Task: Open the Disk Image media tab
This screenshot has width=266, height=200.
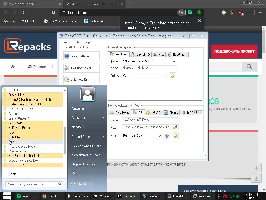Action: 119,113
